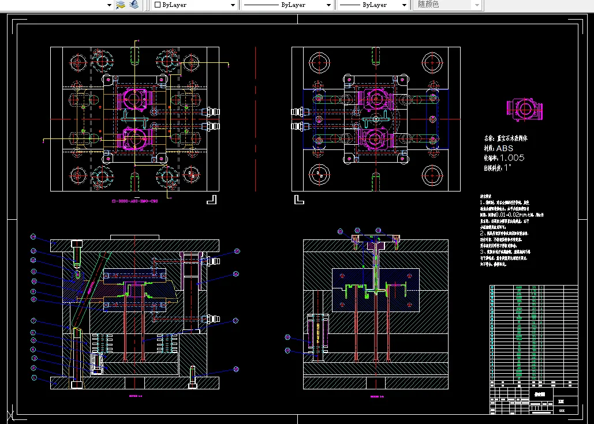
Task: Click the Make Object's Layer Current icon
Action: (121, 5)
